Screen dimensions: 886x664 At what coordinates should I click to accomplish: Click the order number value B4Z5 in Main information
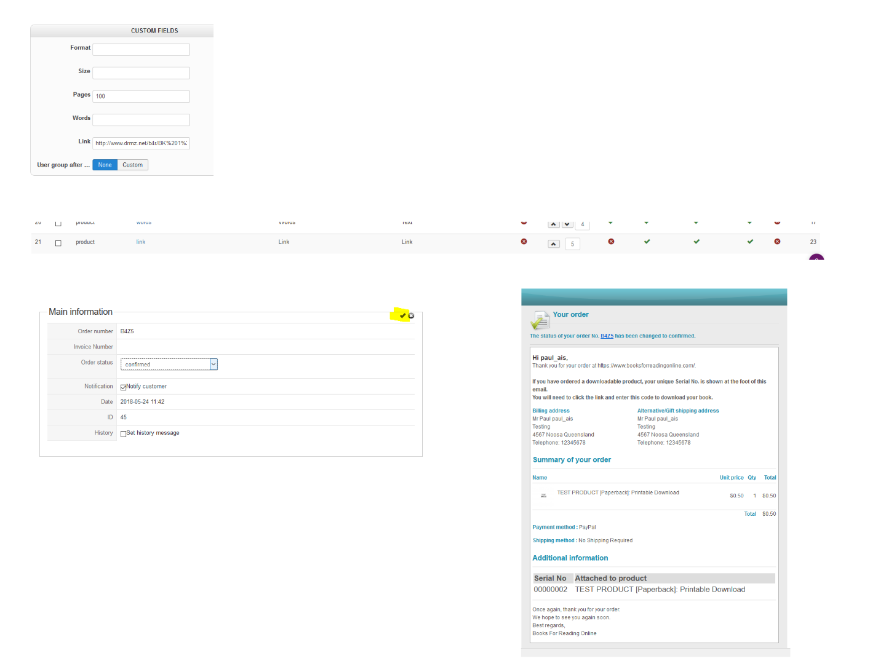pos(127,331)
